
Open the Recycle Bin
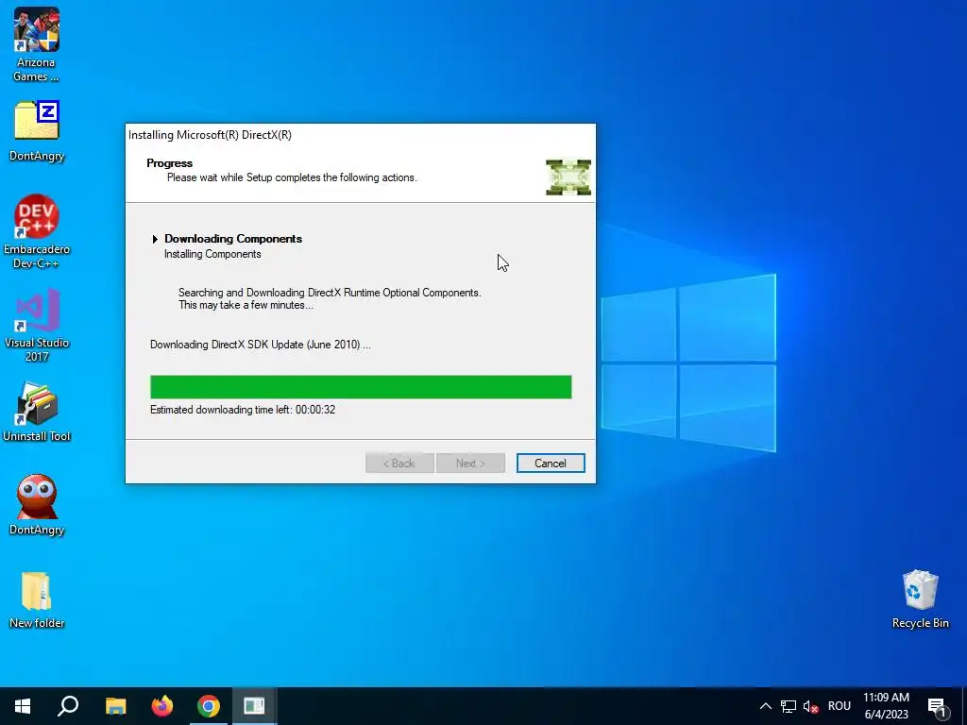click(920, 599)
